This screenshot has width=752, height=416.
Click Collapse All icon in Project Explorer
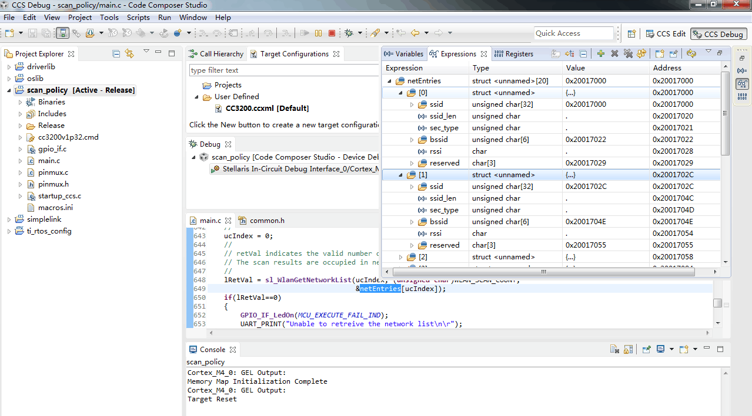pos(116,54)
